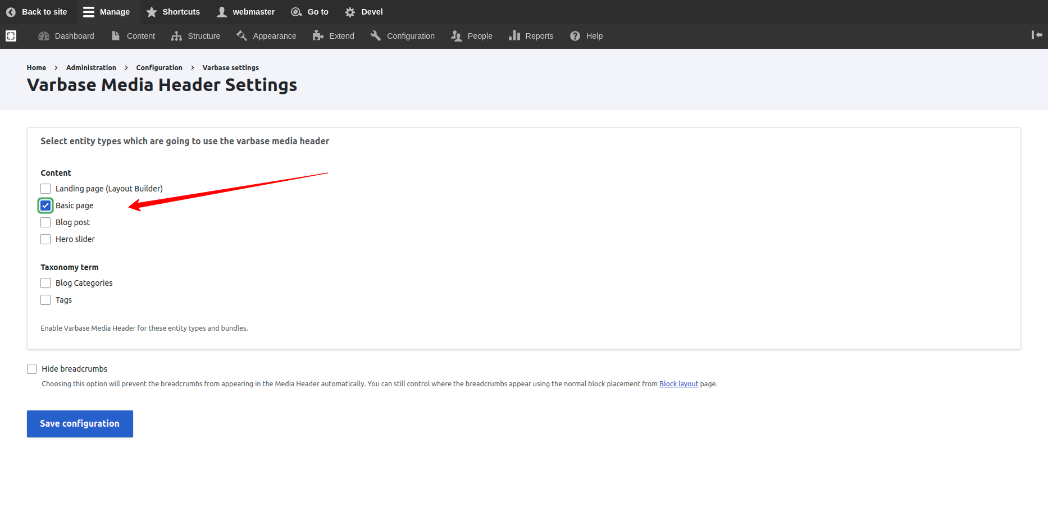Click the Appearance brush icon

242,36
